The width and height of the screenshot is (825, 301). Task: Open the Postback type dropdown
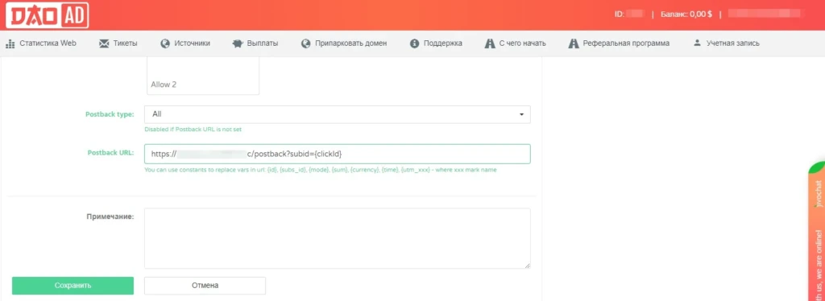click(x=338, y=114)
